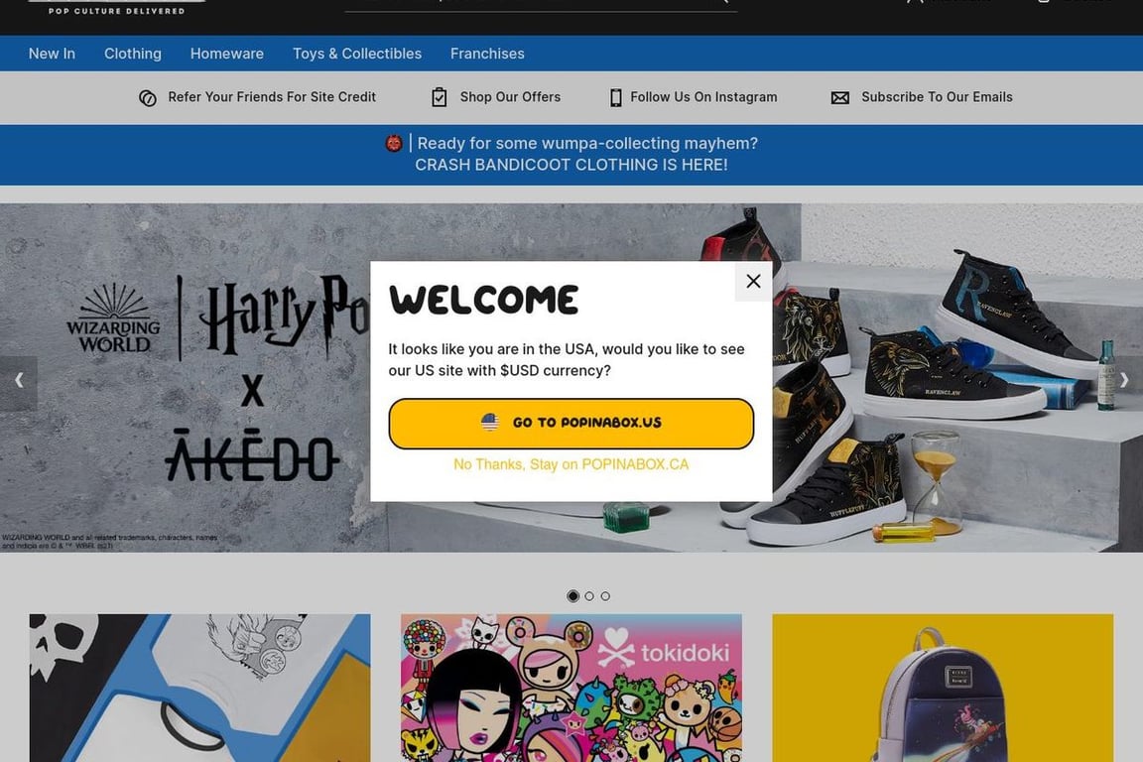The width and height of the screenshot is (1143, 762).
Task: Close the Welcome popup
Action: click(x=753, y=281)
